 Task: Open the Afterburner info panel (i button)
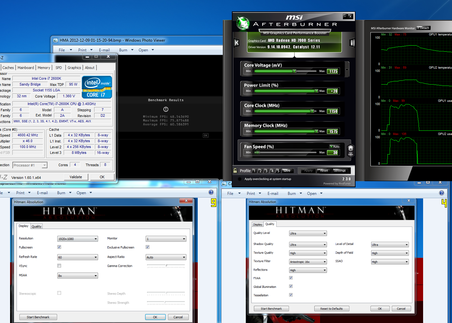[352, 43]
